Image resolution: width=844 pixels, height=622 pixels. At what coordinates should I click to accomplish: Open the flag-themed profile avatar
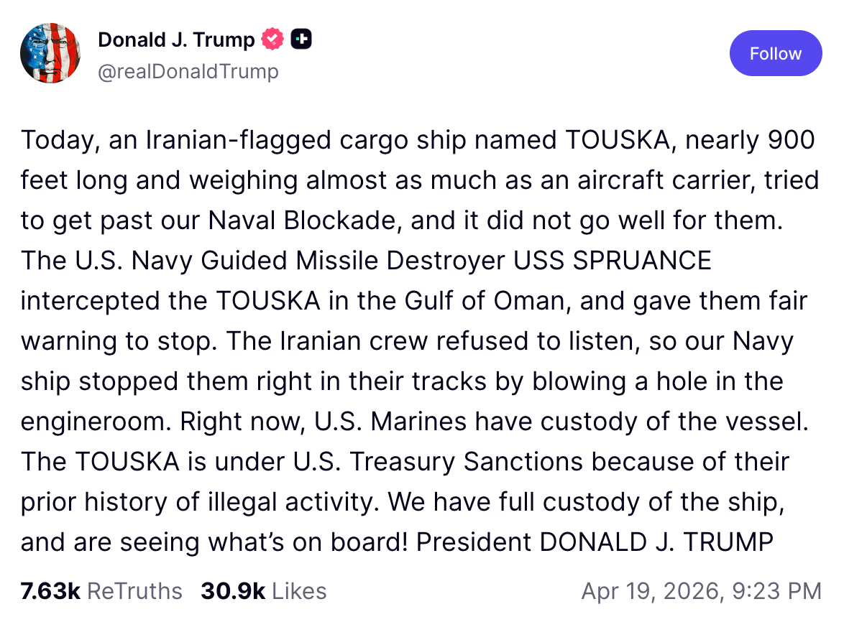click(50, 54)
